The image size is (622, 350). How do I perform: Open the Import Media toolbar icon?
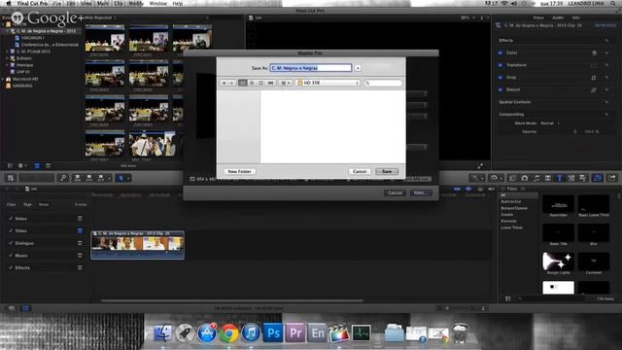(x=11, y=178)
